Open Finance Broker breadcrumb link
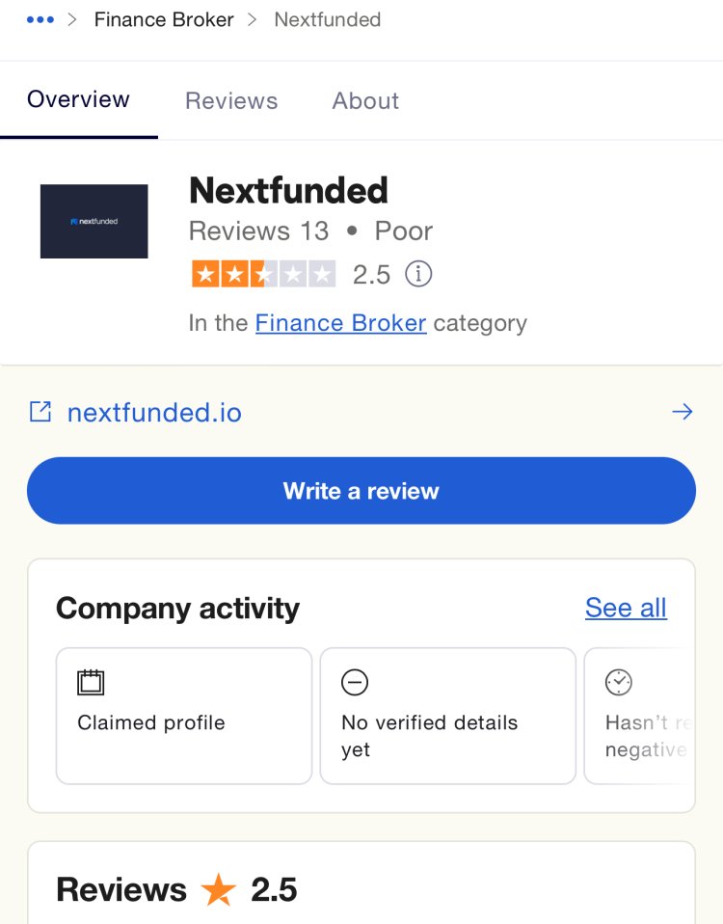The image size is (723, 924). (x=164, y=19)
